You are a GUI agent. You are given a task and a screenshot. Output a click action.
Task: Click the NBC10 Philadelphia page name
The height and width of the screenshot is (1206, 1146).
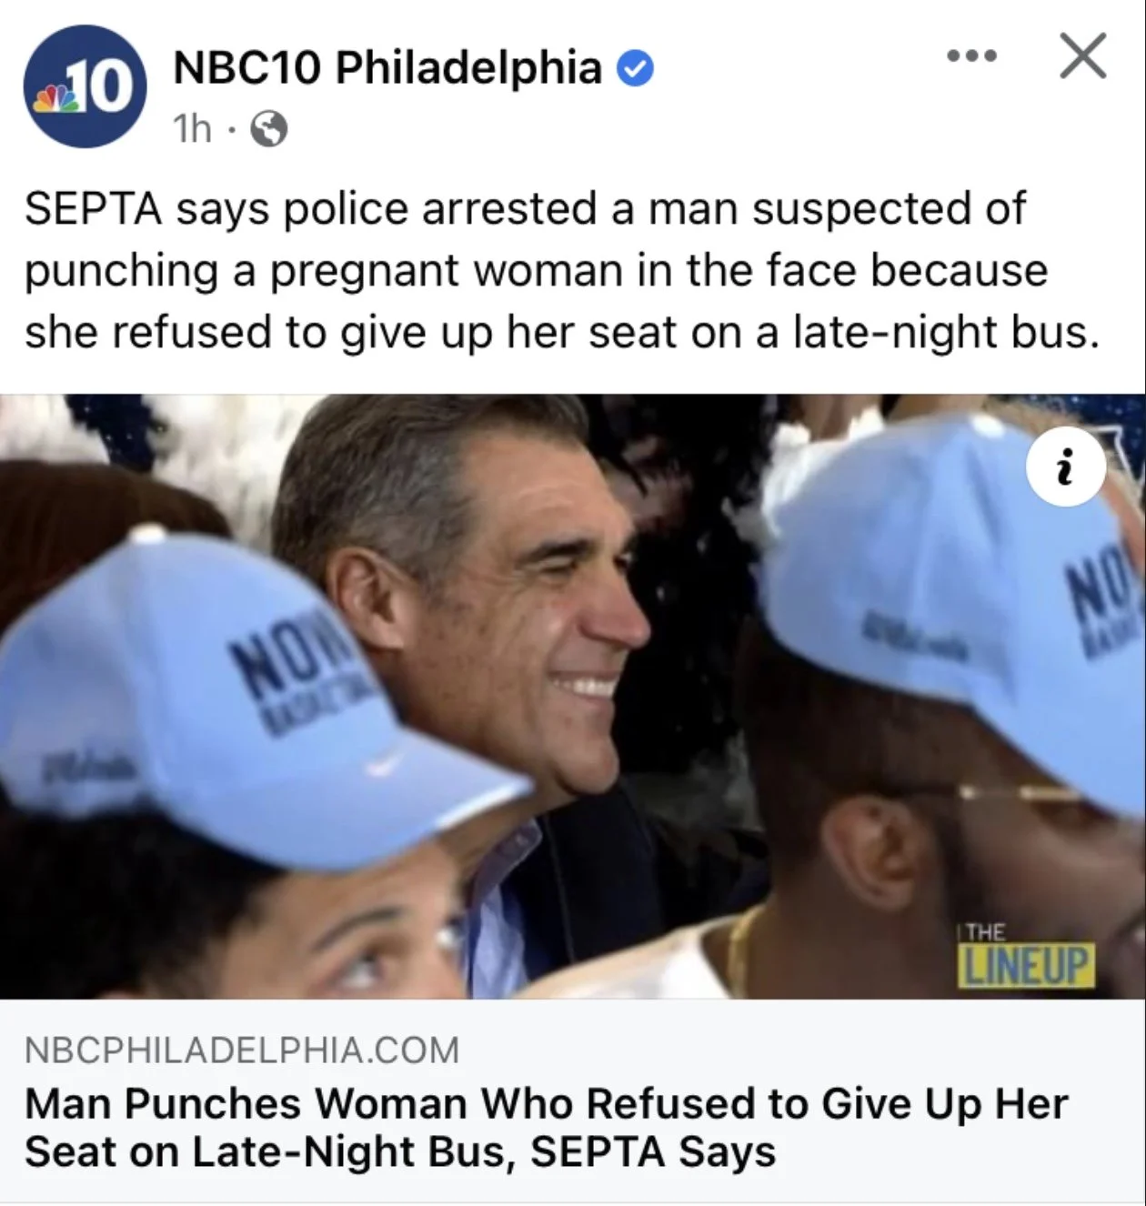(387, 68)
